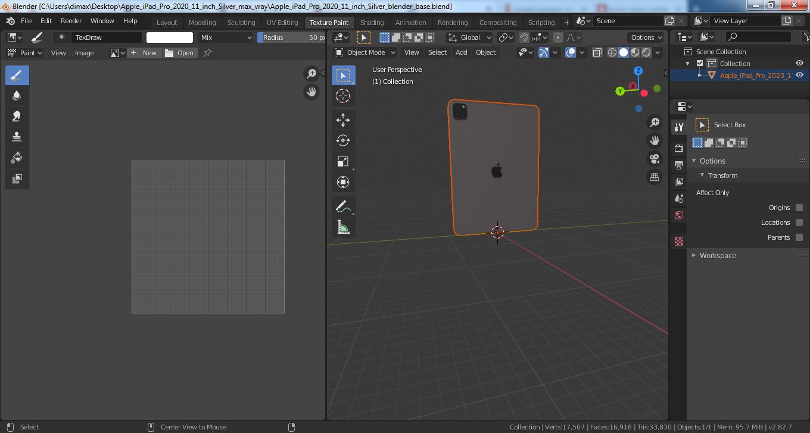Click the Open image button

[180, 53]
